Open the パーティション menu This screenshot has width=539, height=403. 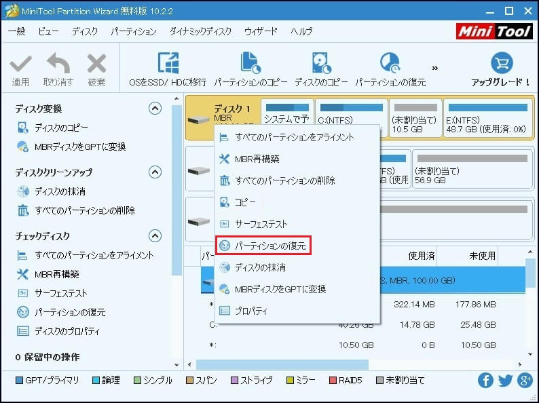[133, 31]
